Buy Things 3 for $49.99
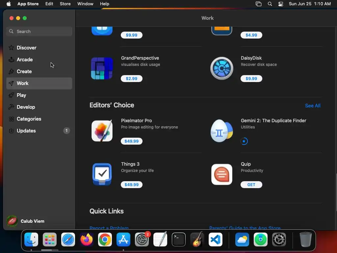Screen dimensions: 337x253 132,184
